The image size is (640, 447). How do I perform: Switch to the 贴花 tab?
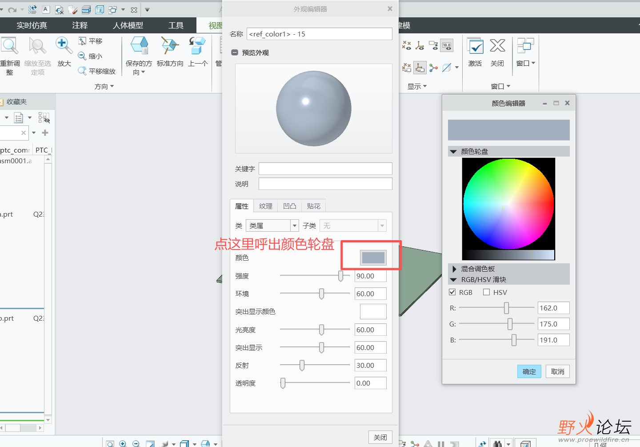click(x=314, y=206)
